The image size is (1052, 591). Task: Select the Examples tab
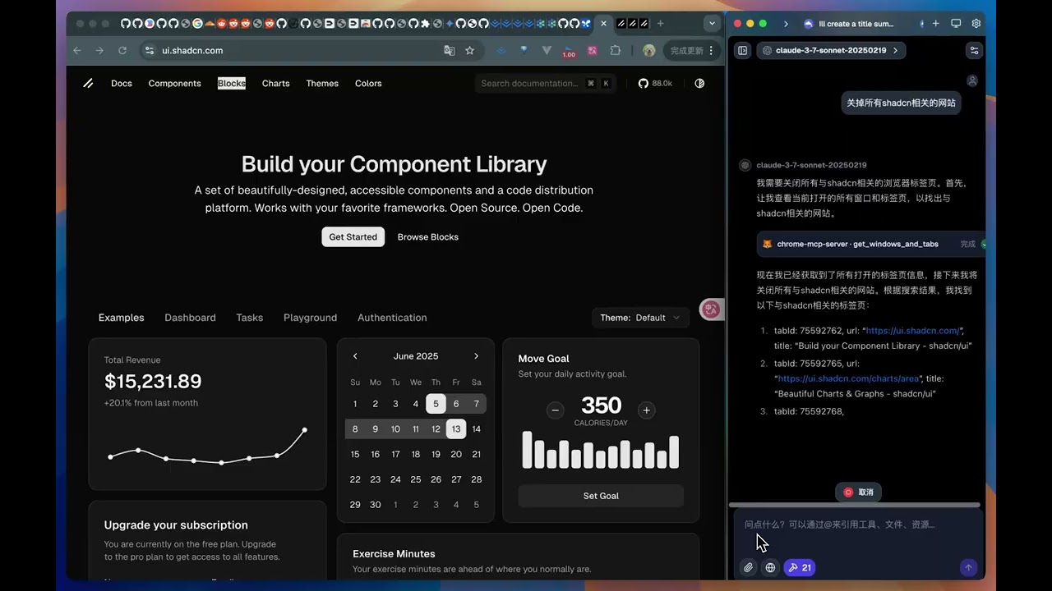click(x=121, y=318)
